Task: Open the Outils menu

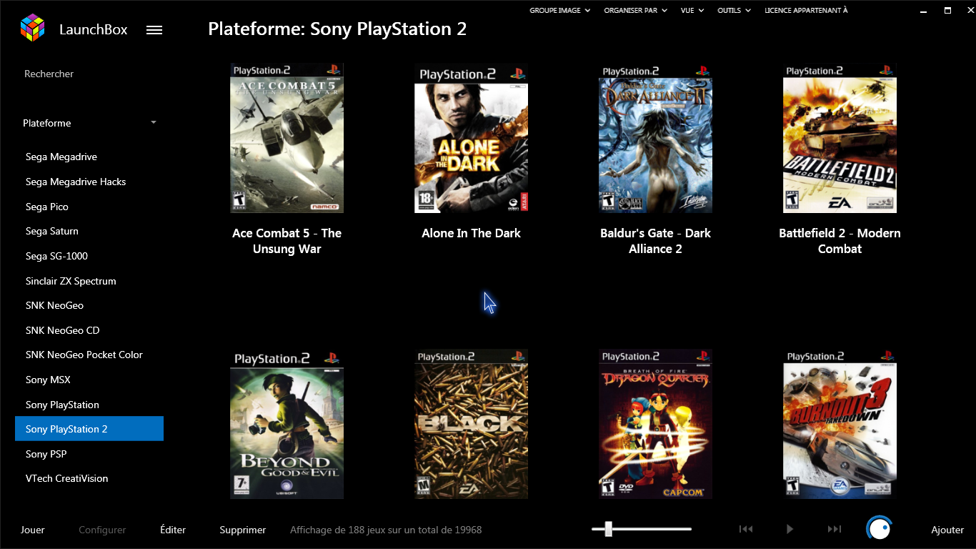Action: point(734,11)
